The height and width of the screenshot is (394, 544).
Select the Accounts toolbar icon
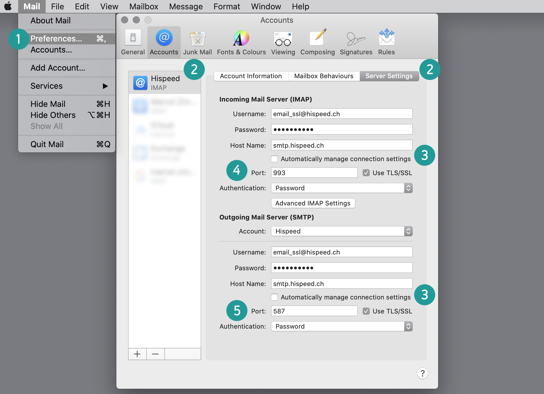point(164,43)
